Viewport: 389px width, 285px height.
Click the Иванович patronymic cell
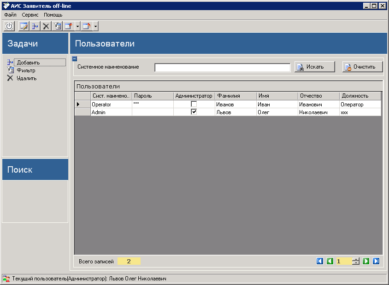point(318,105)
